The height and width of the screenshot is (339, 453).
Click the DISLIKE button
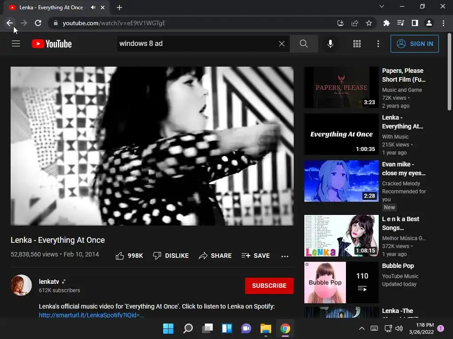pyautogui.click(x=171, y=256)
